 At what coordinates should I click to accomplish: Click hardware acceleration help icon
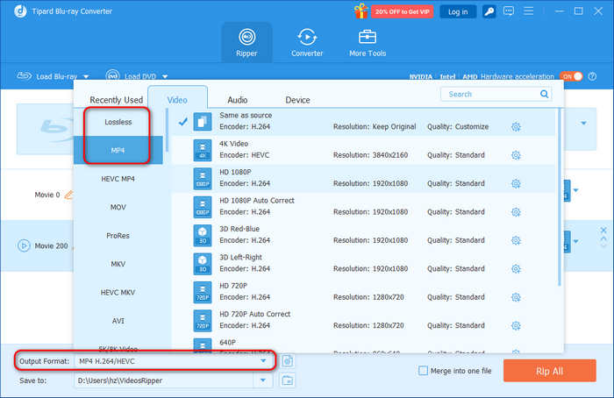592,76
